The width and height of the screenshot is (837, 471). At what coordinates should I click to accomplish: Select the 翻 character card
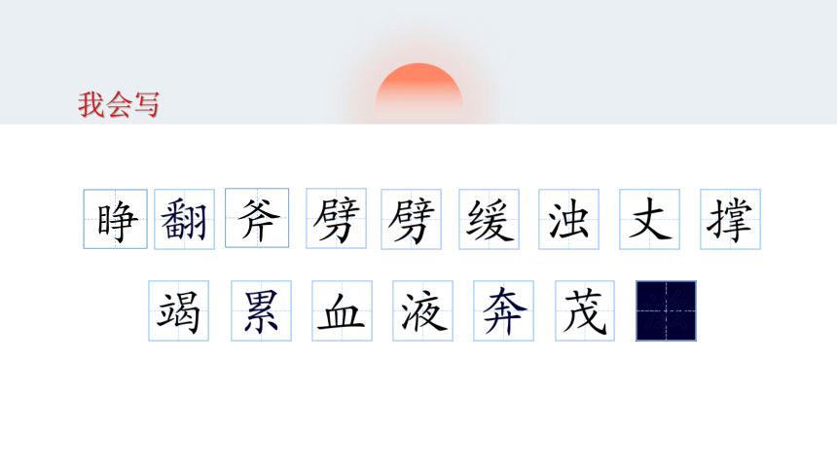click(184, 219)
